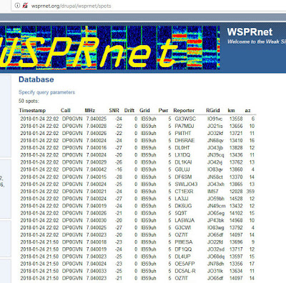Select reporter DF6SM cell
The width and height of the screenshot is (286, 283).
(x=183, y=177)
